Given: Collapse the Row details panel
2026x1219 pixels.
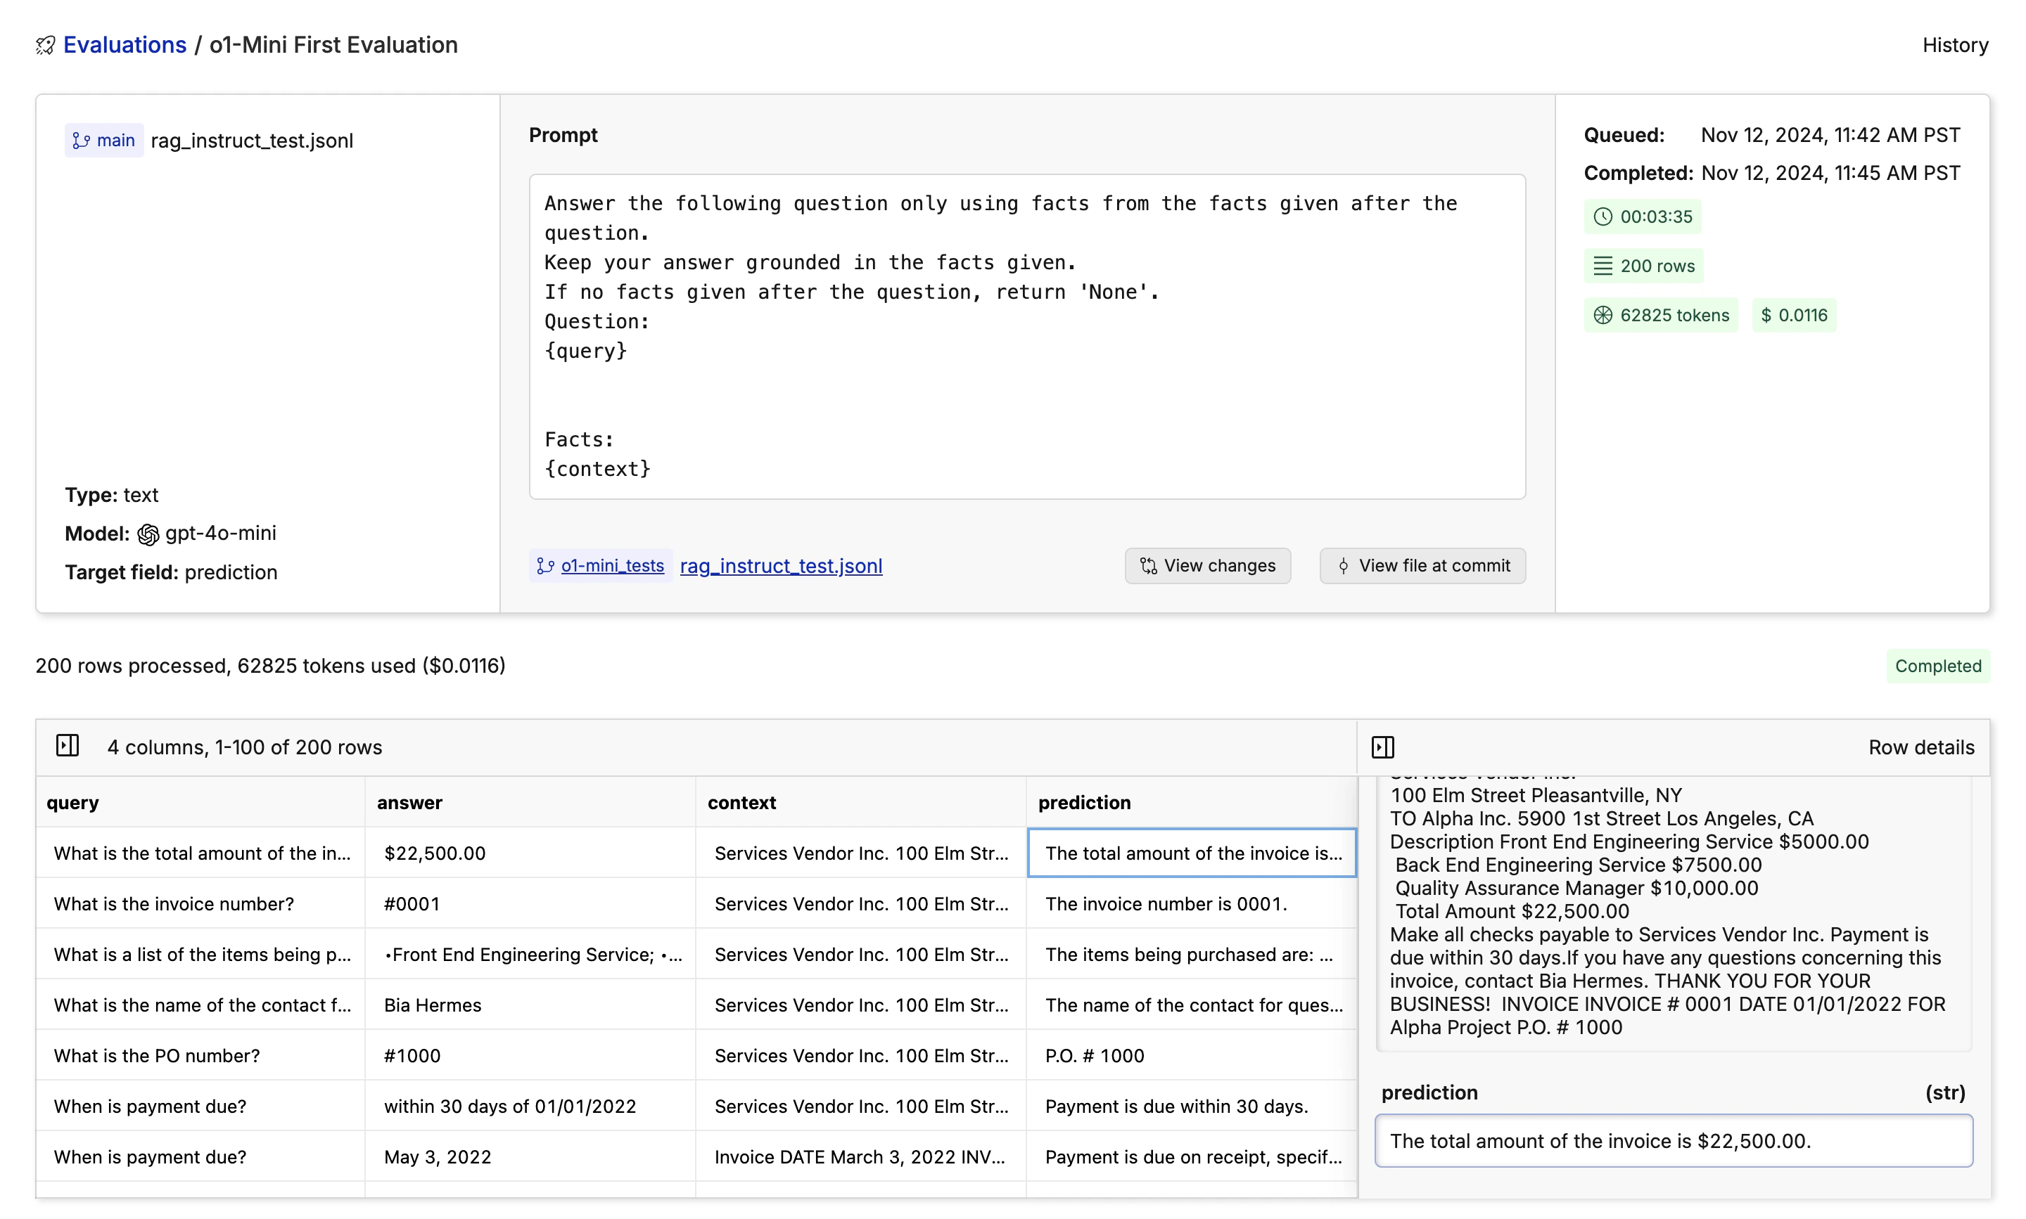Looking at the screenshot, I should pos(1382,747).
